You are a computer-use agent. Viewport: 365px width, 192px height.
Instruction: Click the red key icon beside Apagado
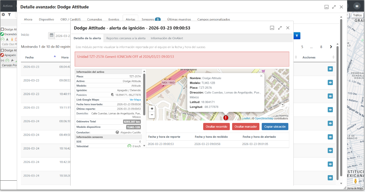[x=2, y=55]
